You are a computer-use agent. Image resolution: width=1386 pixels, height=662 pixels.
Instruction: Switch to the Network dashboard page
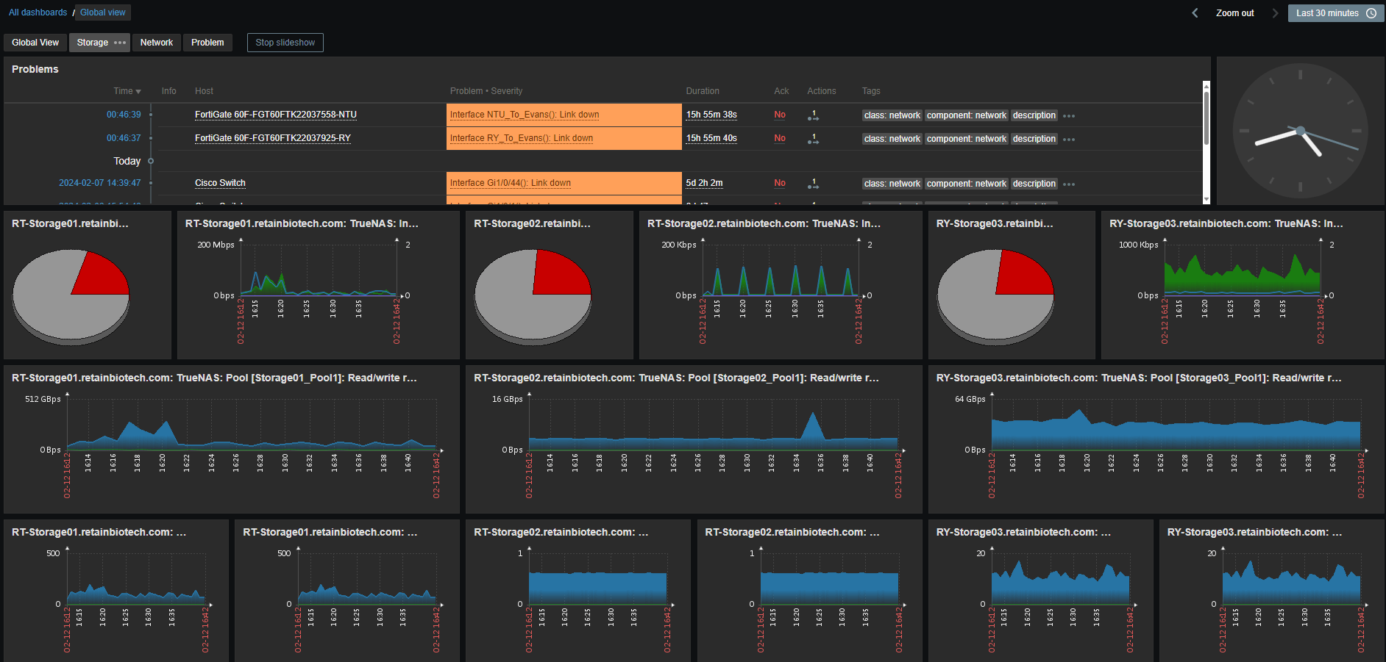(x=157, y=43)
